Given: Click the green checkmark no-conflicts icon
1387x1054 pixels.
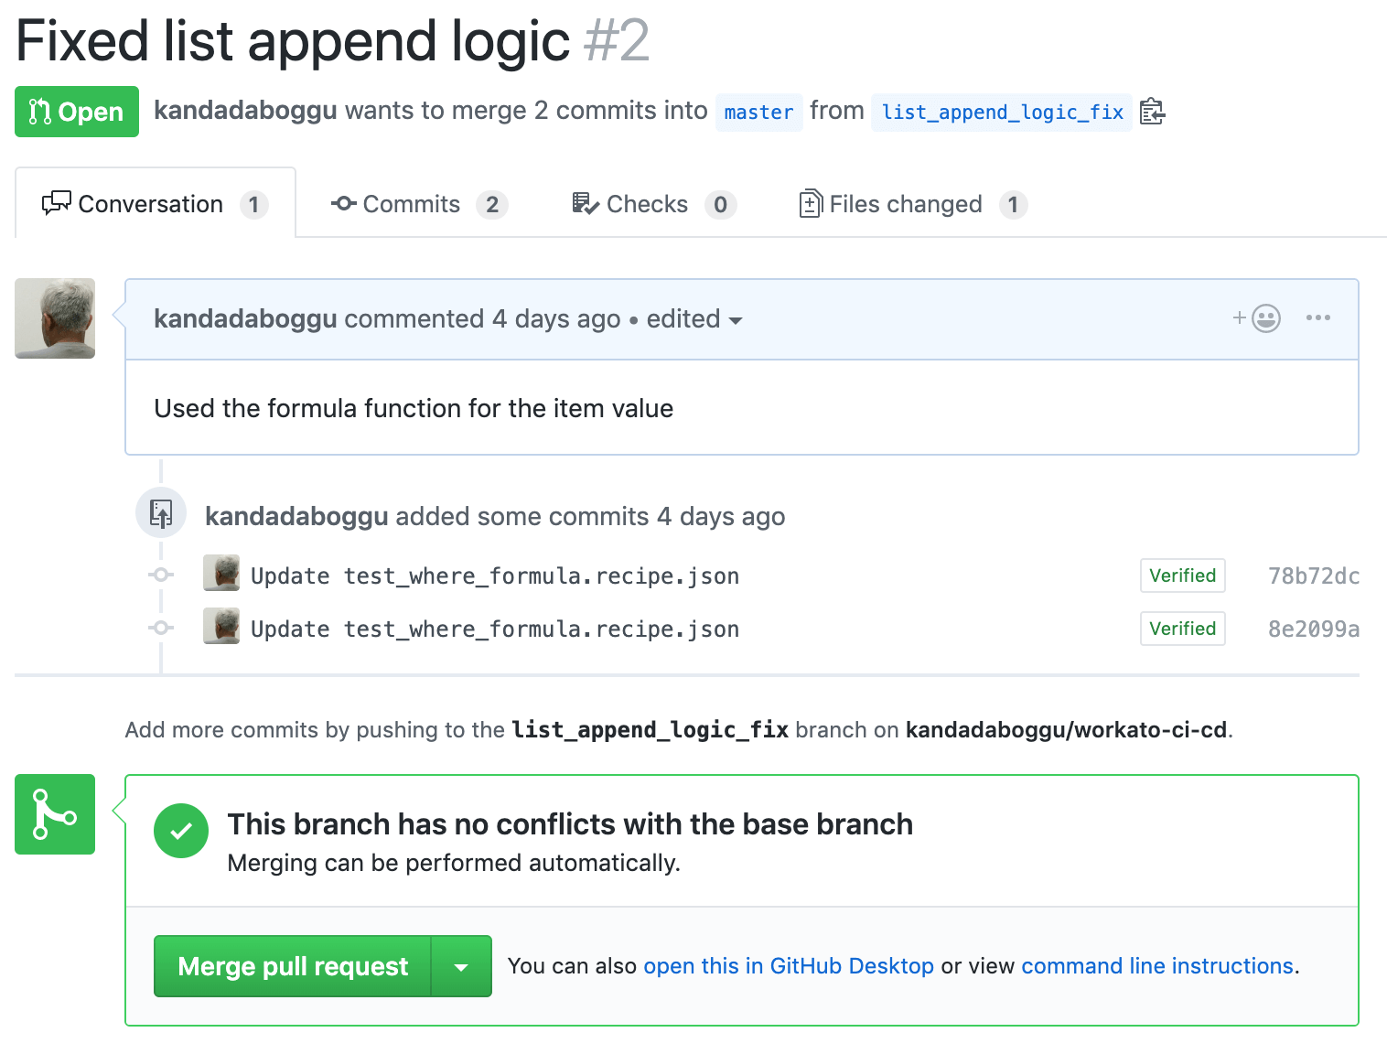Looking at the screenshot, I should click(x=181, y=831).
